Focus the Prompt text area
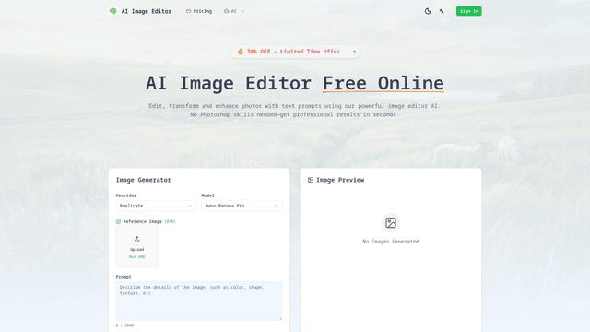The height and width of the screenshot is (332, 590). pyautogui.click(x=199, y=301)
